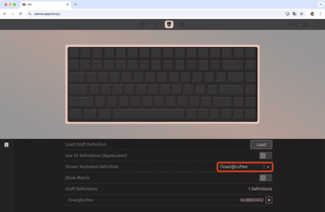Screen dimensions: 325x212
Task: Select the Design brush tab icon
Action: [169, 24]
